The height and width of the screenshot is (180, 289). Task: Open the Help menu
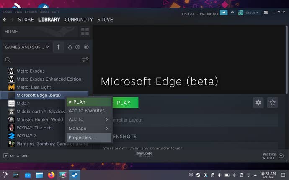(56, 12)
